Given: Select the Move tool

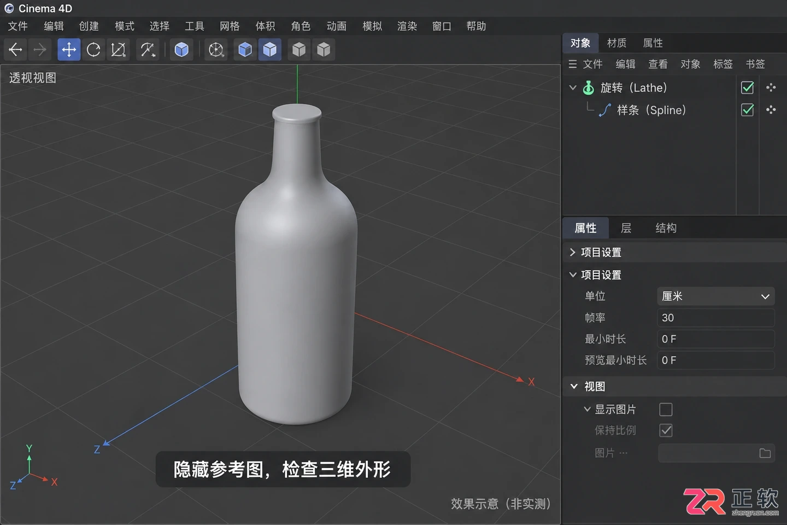Looking at the screenshot, I should (x=69, y=50).
